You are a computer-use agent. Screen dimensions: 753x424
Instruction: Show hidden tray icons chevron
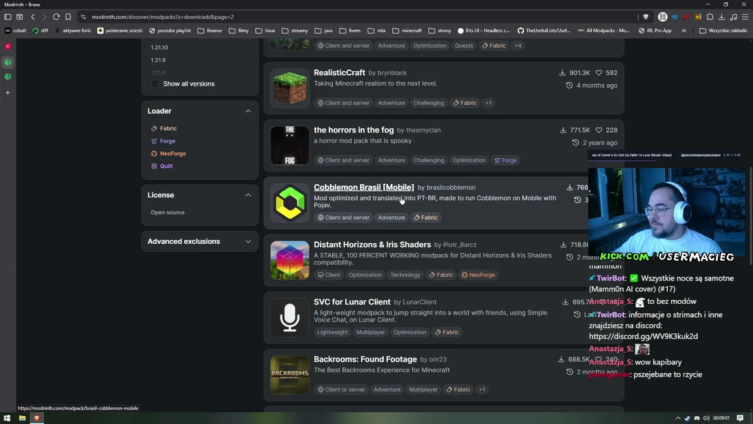click(678, 418)
